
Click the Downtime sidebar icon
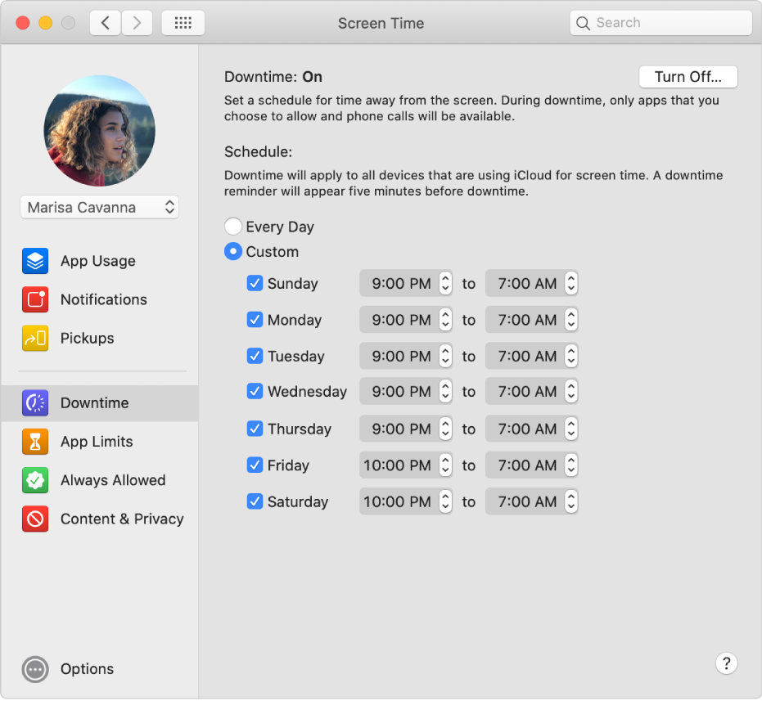35,402
